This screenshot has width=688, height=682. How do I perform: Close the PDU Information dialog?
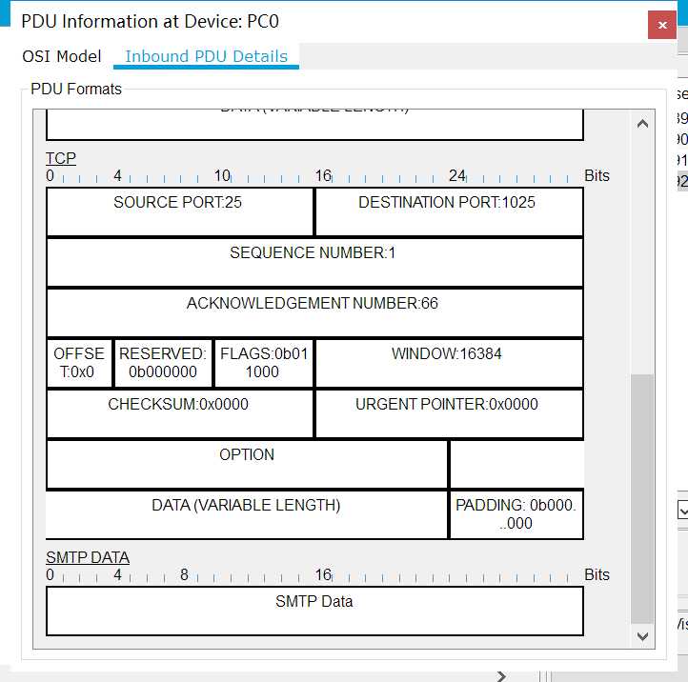[661, 25]
